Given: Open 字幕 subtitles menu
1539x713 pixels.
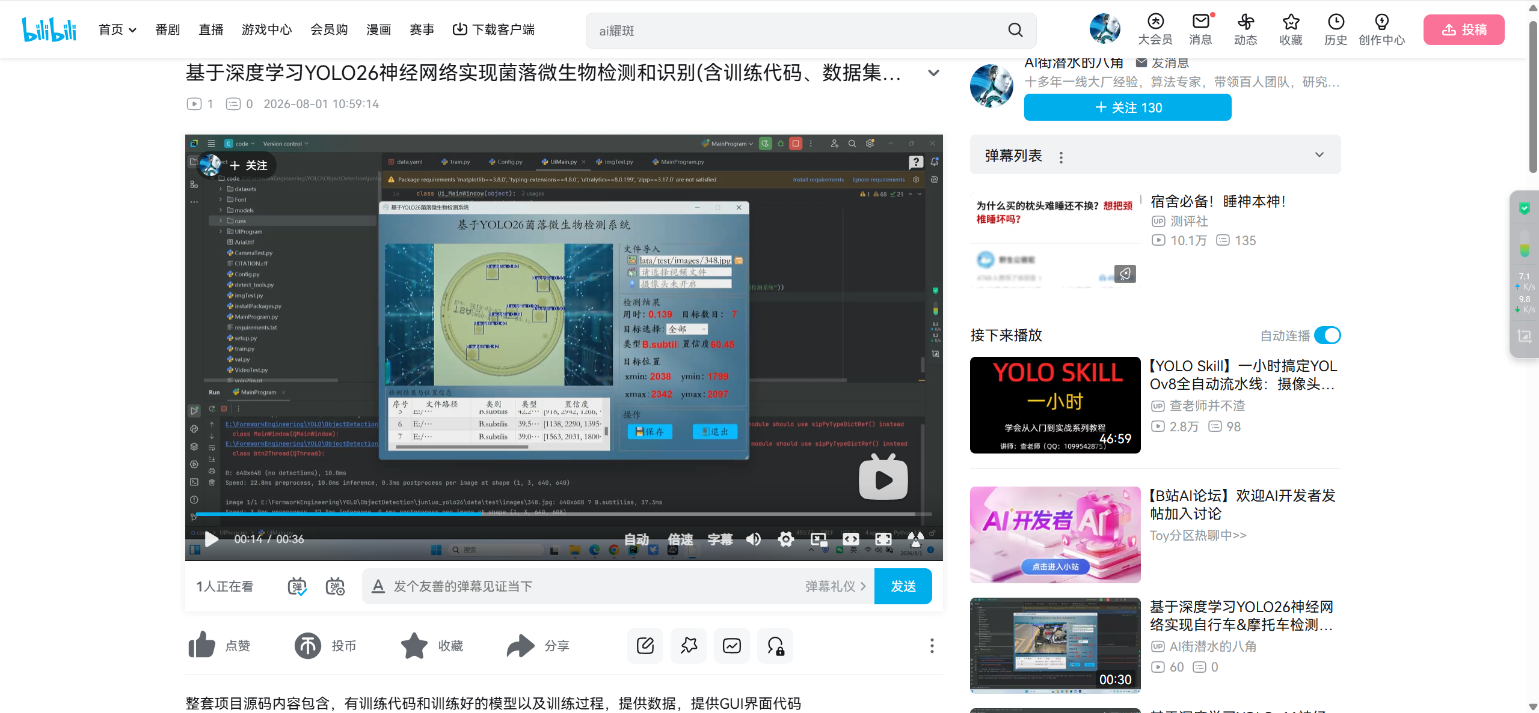Looking at the screenshot, I should coord(720,539).
